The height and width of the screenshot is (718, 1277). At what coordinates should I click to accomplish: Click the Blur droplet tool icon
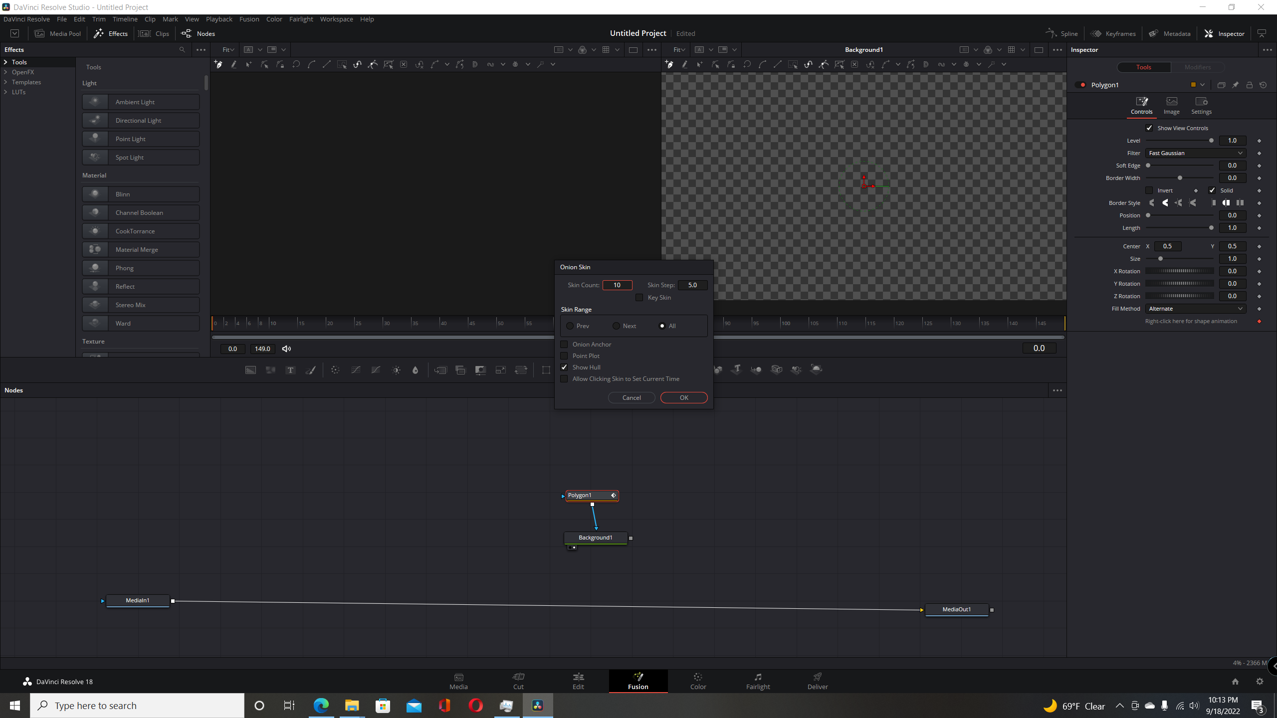tap(415, 370)
